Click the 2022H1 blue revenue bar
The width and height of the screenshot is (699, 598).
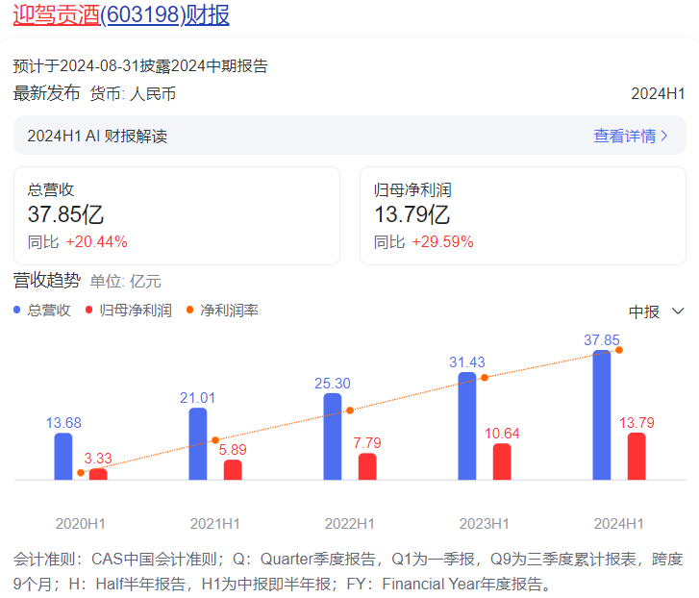point(332,436)
